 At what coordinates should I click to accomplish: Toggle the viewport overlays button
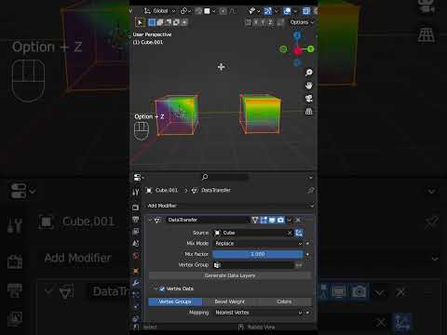pos(287,11)
